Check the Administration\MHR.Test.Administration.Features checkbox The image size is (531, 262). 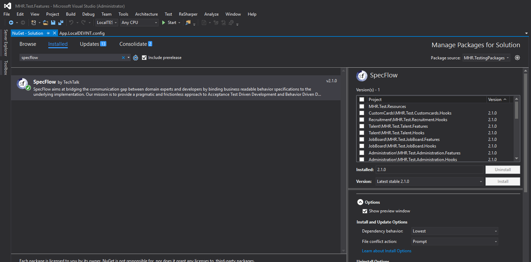click(x=362, y=153)
